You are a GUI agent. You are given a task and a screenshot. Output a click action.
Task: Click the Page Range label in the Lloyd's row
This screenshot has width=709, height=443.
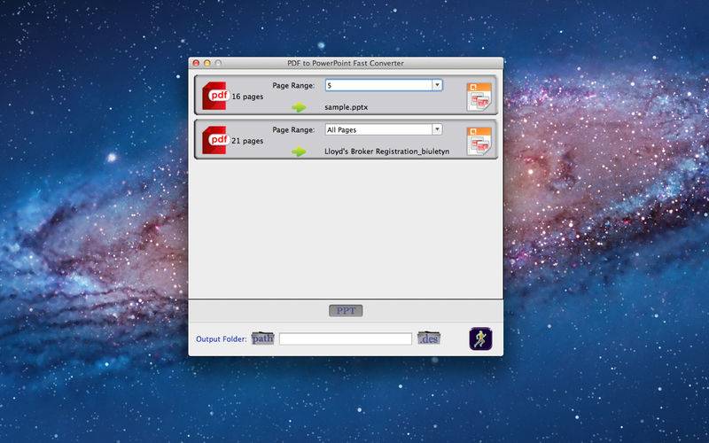(293, 129)
